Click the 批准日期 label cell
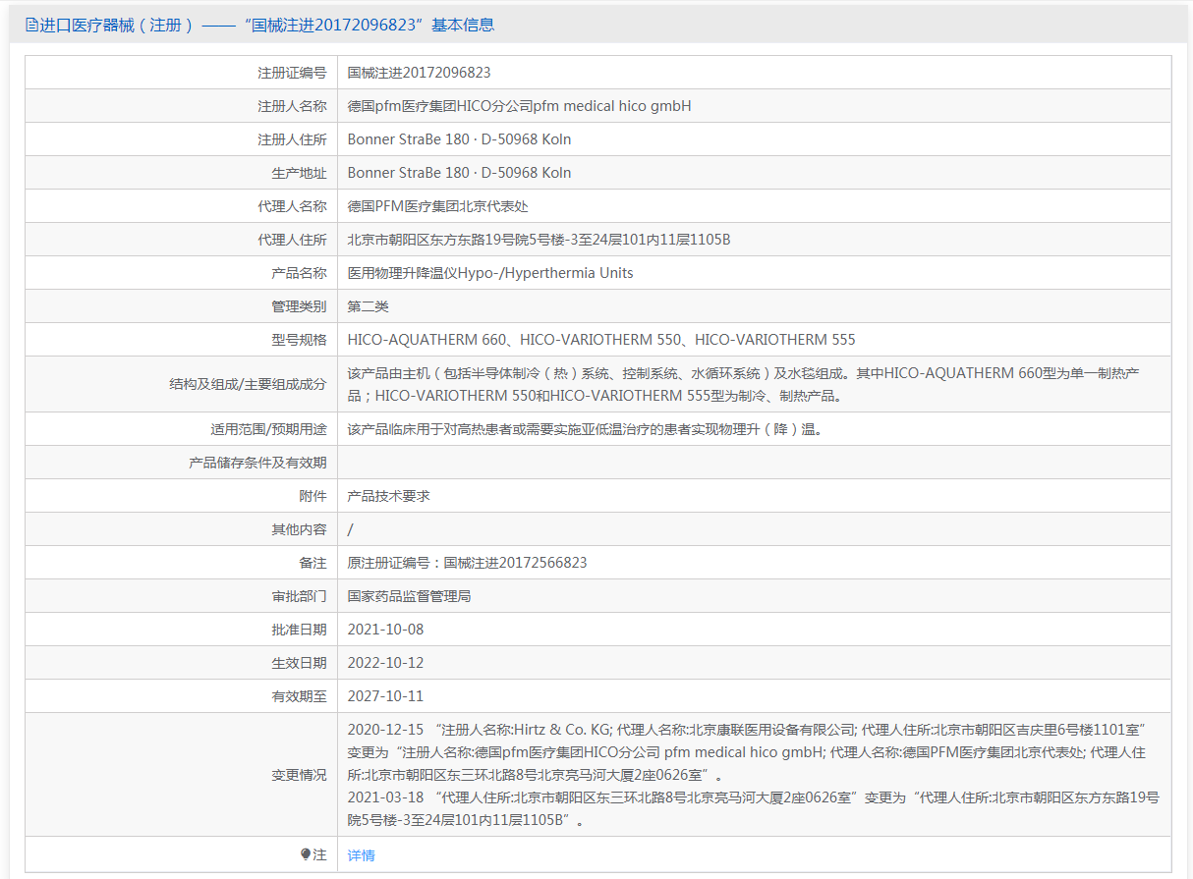 coord(182,630)
